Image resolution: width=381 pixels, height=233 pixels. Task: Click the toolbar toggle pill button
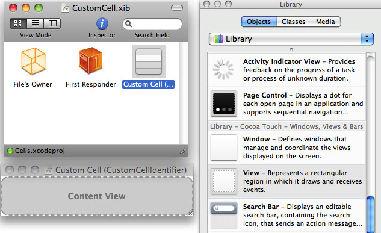click(177, 8)
